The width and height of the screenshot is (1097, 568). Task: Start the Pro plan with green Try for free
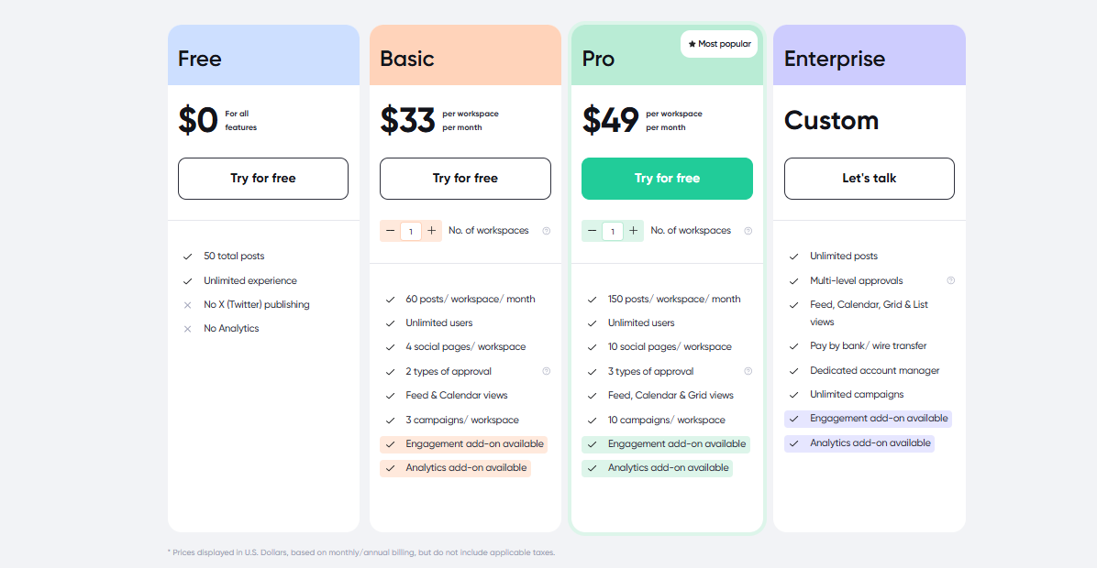667,178
